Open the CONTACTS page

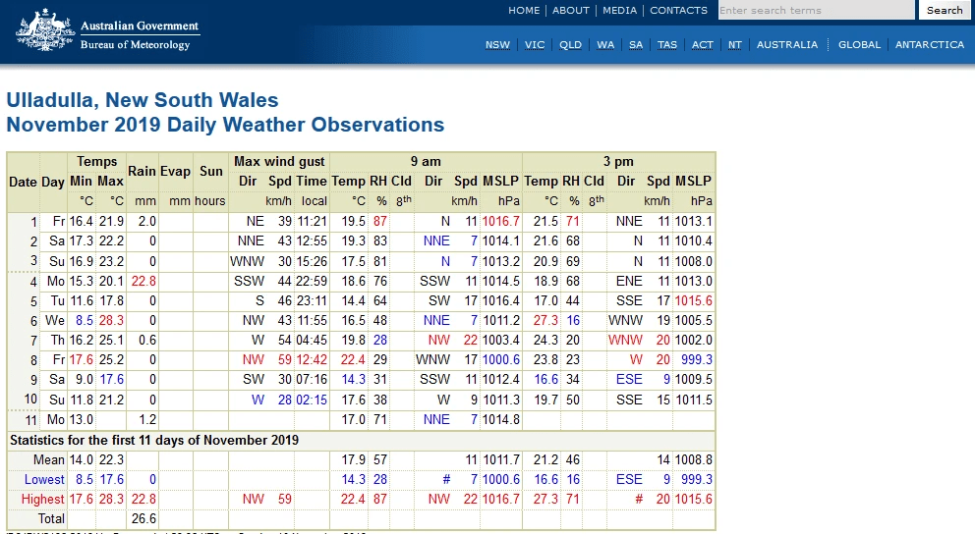[x=678, y=11]
